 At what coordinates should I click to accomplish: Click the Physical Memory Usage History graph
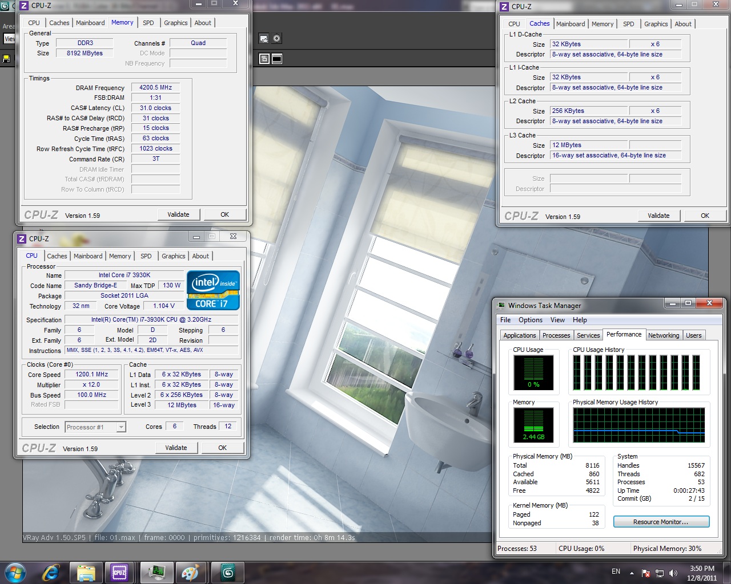point(639,425)
